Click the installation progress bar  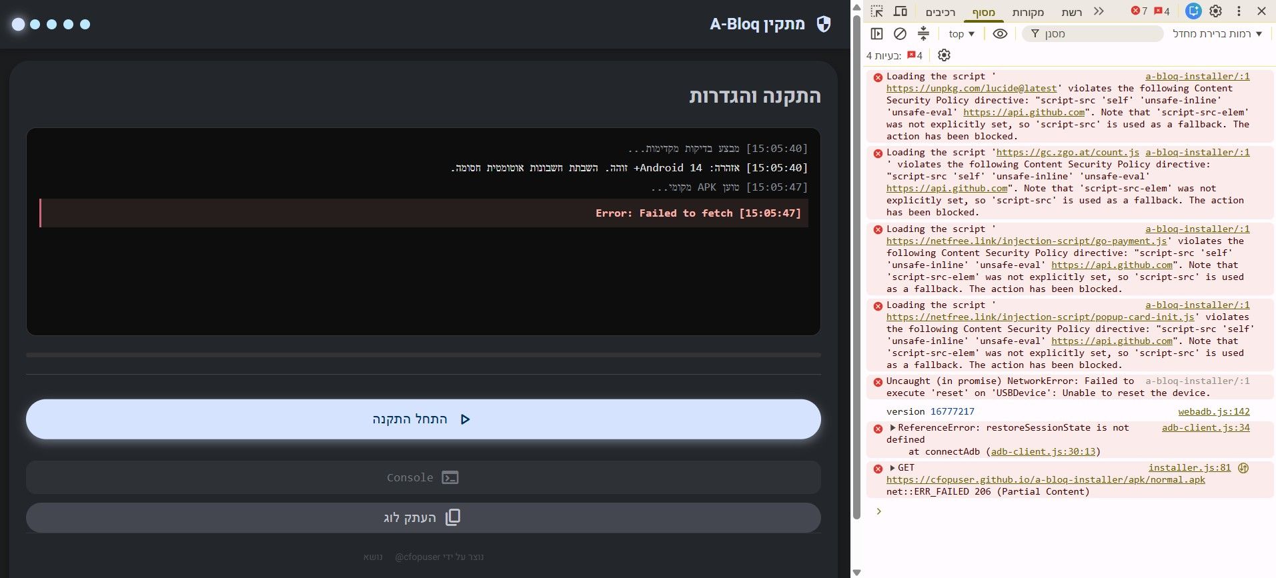424,355
